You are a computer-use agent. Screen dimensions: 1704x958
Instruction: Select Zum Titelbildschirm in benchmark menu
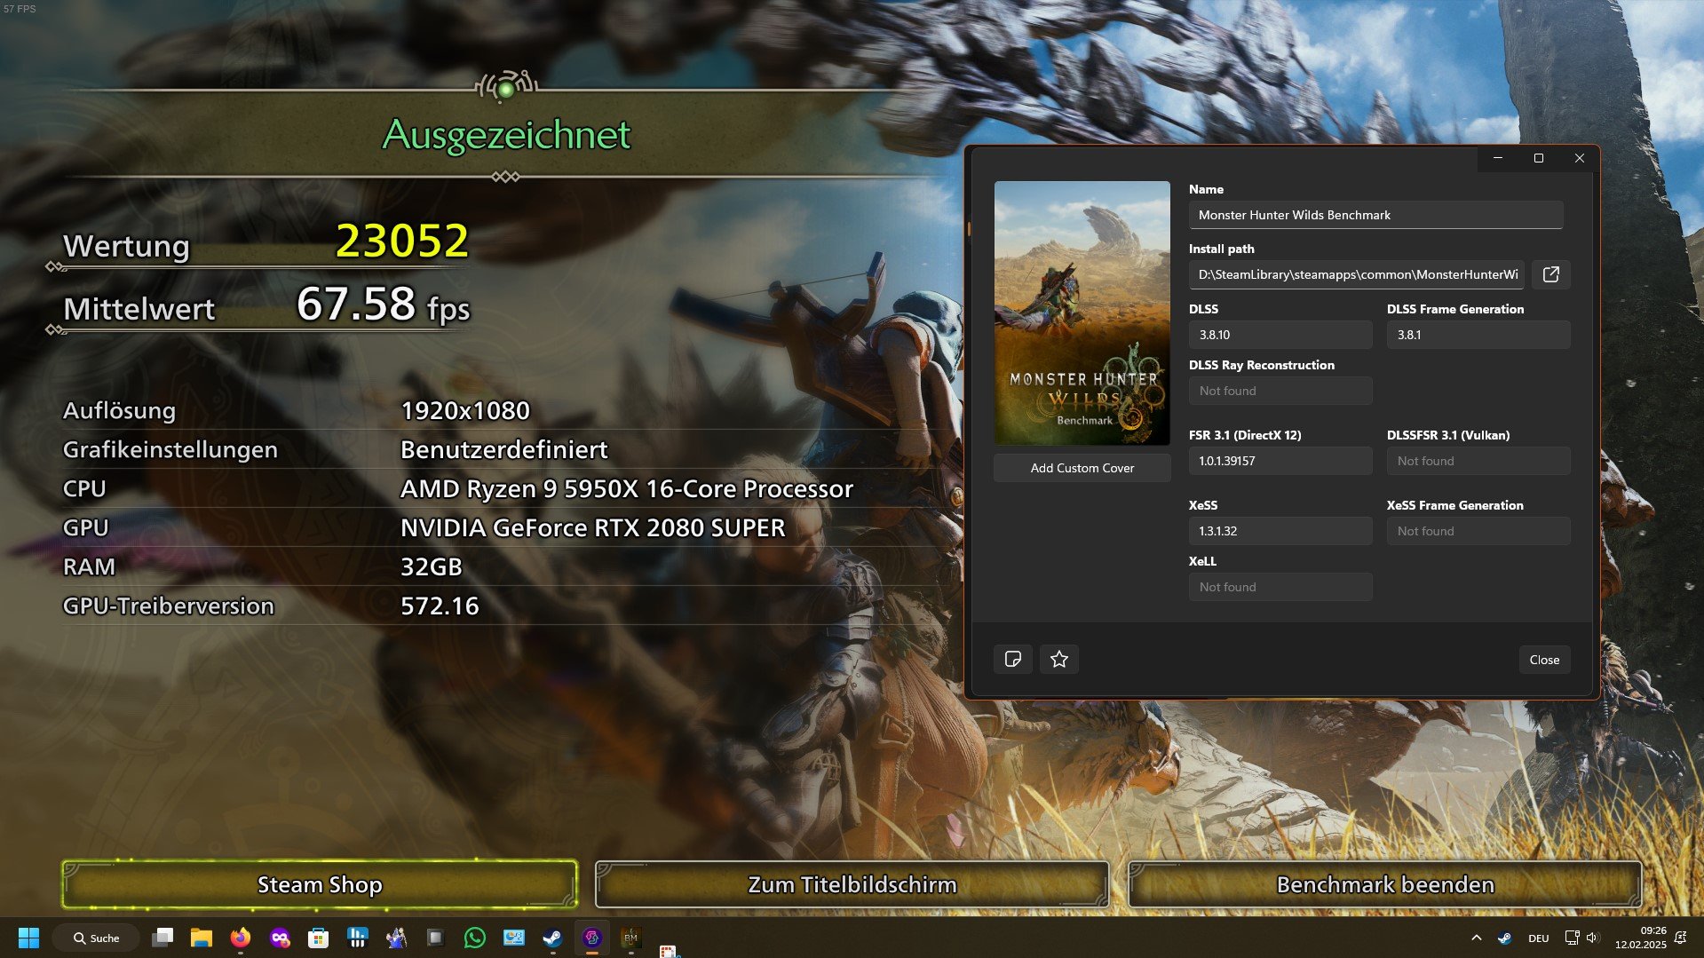point(852,884)
